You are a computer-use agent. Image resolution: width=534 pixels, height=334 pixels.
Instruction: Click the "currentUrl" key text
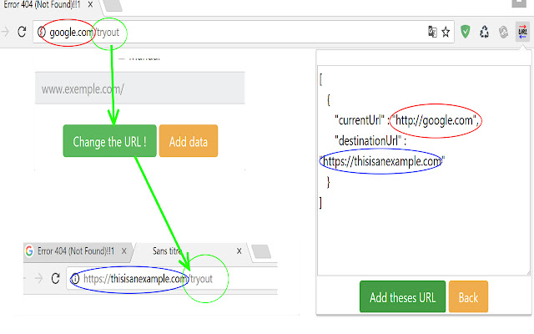point(360,120)
